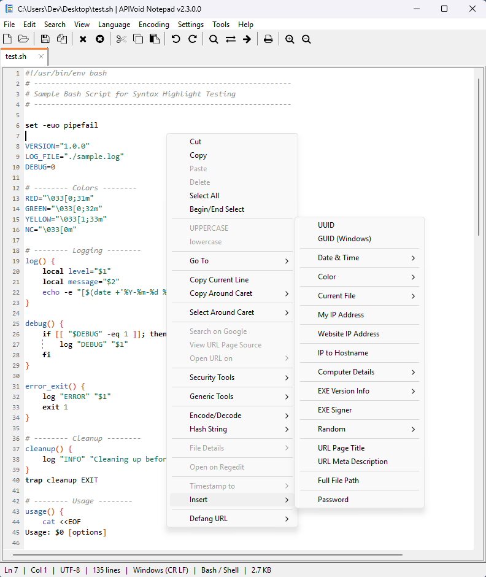Click the Copy toolbar icon
Screen dimensions: 486x577
pos(138,39)
